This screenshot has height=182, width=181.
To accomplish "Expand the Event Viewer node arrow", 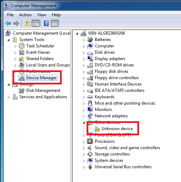I will tap(15, 53).
